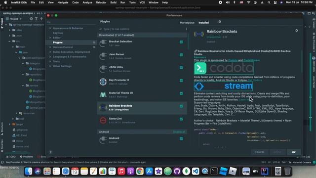316x178 pixels.
Task: Click the crosshair locate icon in Project panel
Action: pos(31,19)
